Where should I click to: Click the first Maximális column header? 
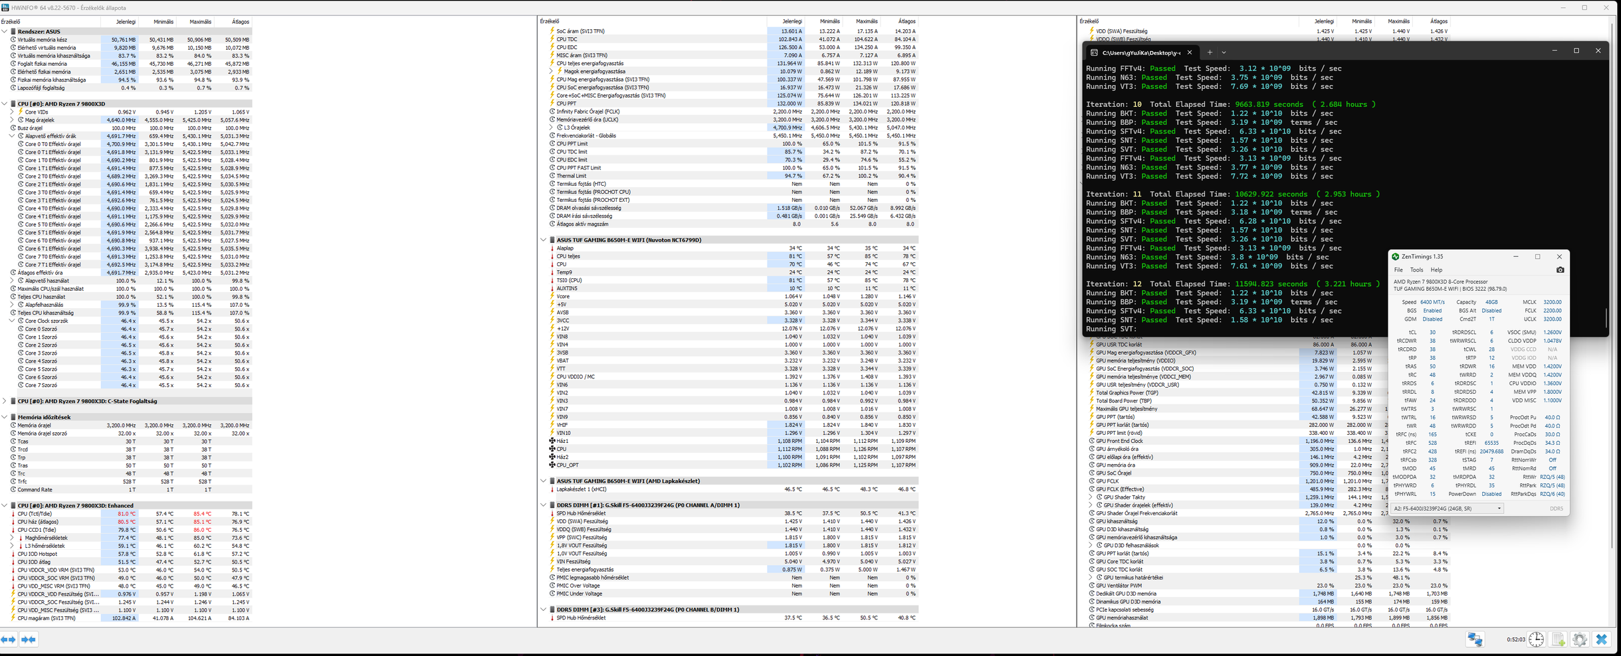click(194, 22)
